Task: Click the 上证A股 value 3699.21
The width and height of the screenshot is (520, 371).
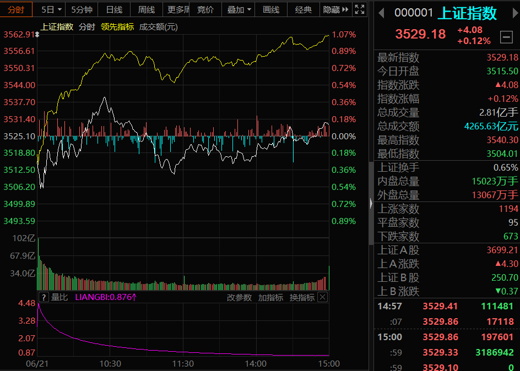Action: click(502, 250)
